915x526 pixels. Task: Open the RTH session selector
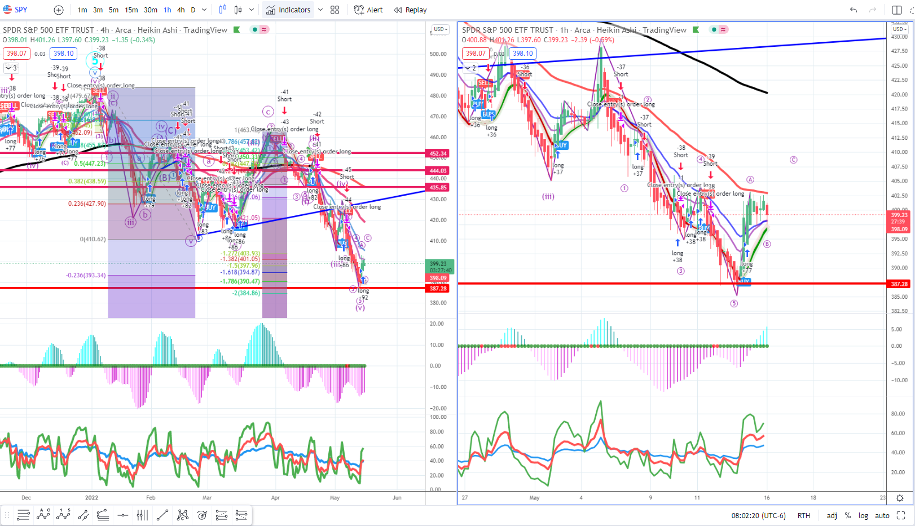click(804, 515)
